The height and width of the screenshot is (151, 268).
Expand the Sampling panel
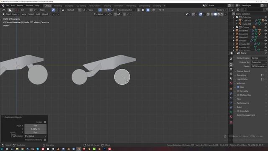pyautogui.click(x=241, y=75)
